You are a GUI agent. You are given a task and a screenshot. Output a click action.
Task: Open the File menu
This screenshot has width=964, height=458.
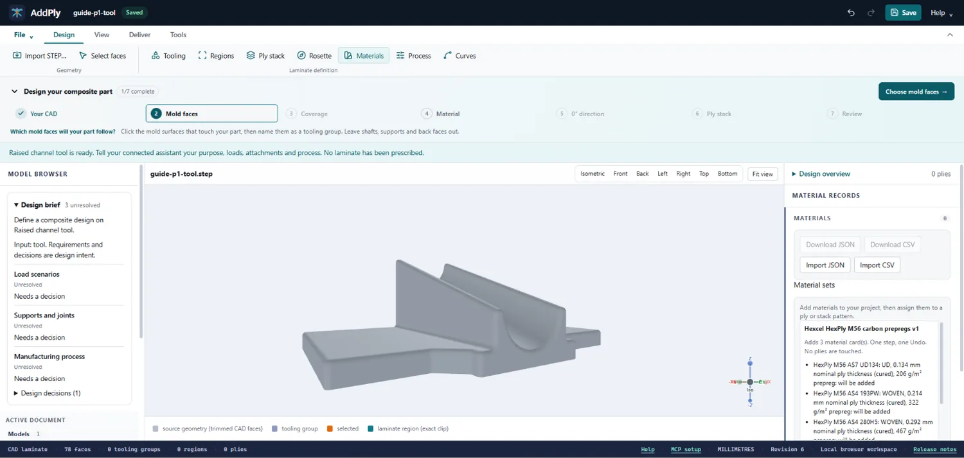(23, 35)
